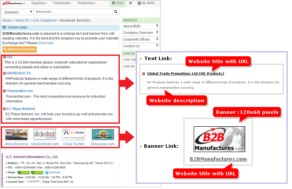This screenshot has width=292, height=189.
Task: Open the Tradeshow menu
Action: (x=87, y=3)
